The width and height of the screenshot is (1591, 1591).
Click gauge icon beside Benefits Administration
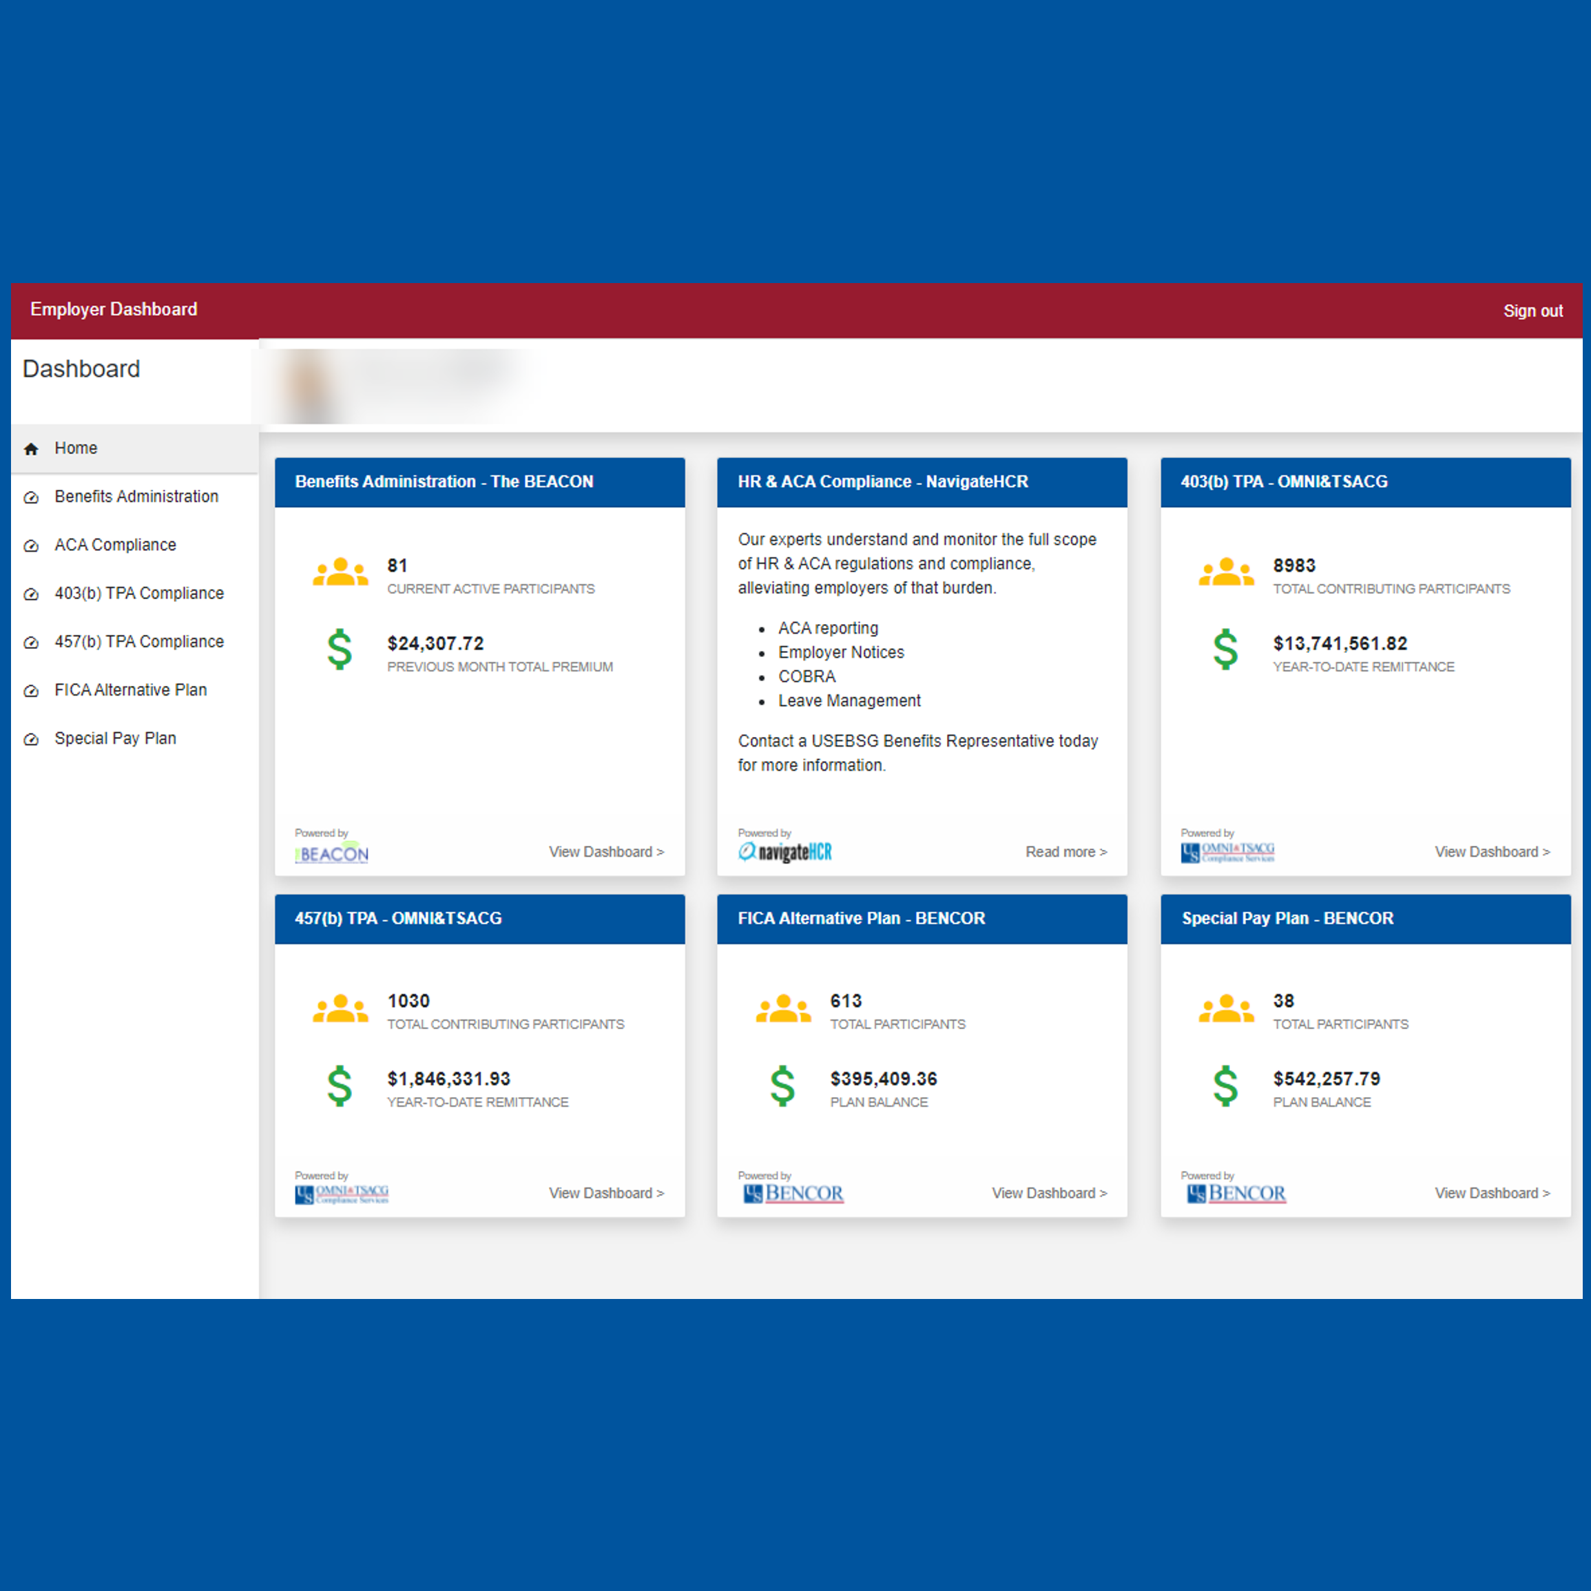click(31, 497)
